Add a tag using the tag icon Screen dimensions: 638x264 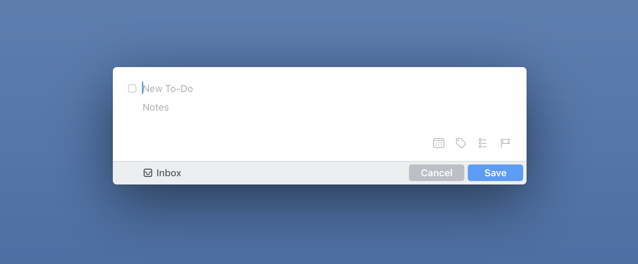point(461,143)
